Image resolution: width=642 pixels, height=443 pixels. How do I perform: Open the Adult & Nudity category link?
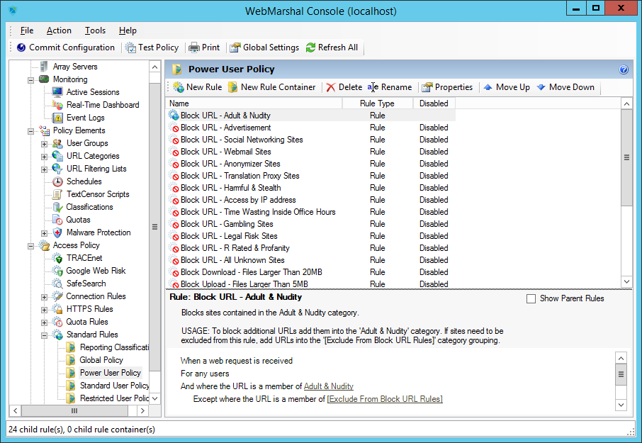coord(328,386)
